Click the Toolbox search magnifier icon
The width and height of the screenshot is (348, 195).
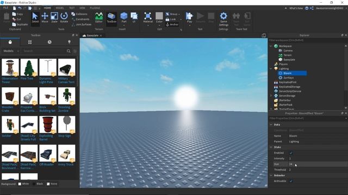click(69, 51)
